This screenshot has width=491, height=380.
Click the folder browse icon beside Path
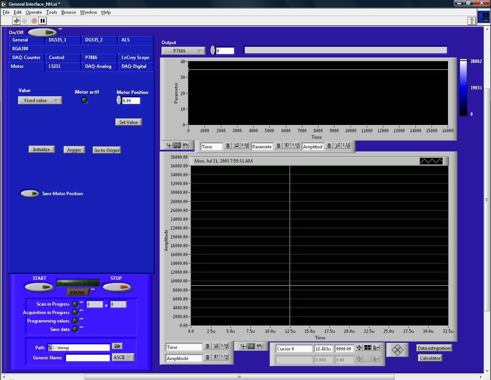(117, 346)
